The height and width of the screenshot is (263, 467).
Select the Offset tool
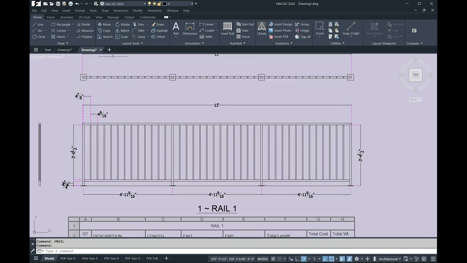[x=158, y=37]
